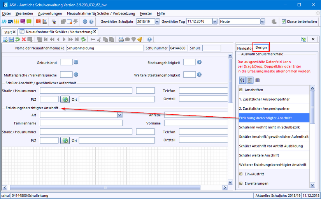Collapse the Anschriften category
Image resolution: width=321 pixels, height=199 pixels.
[x=241, y=90]
